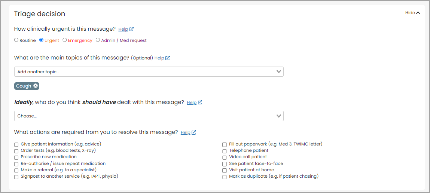Click external-link icon beside required actions Help

(x=194, y=132)
